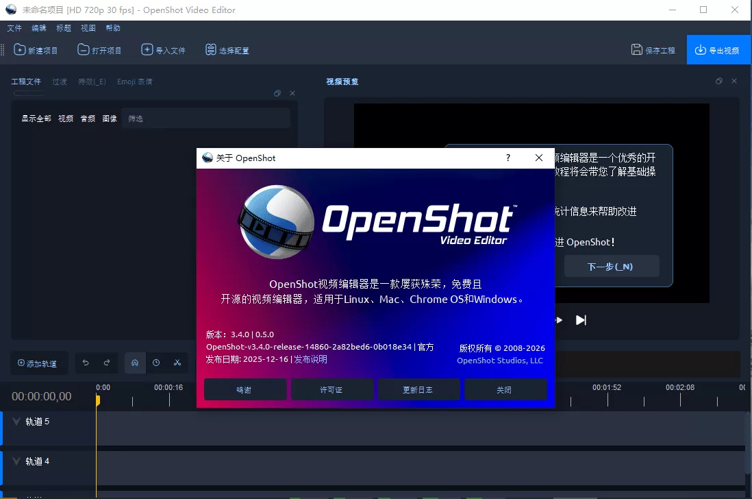752x499 pixels.
Task: Click the vertical scrollbar of the timeline
Action: click(748, 444)
